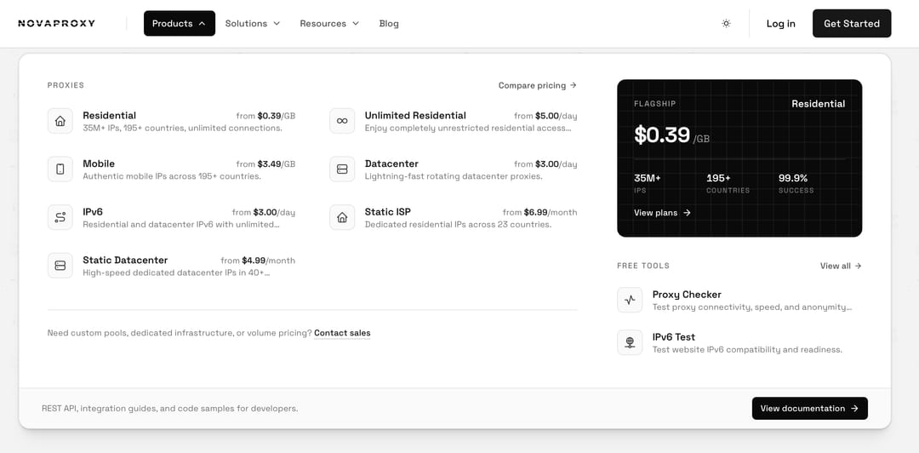Collapse the Products dropdown menu

click(x=180, y=24)
